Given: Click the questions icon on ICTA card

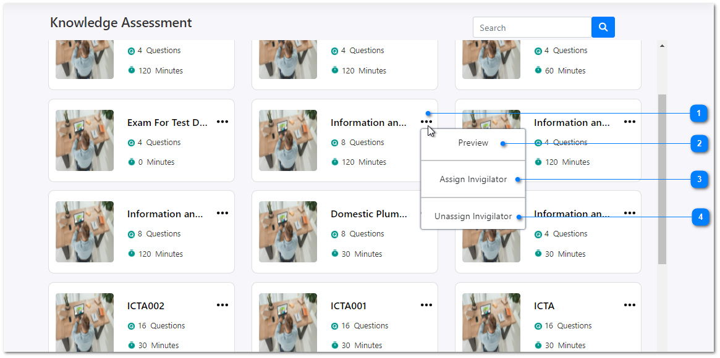Looking at the screenshot, I should pyautogui.click(x=538, y=326).
